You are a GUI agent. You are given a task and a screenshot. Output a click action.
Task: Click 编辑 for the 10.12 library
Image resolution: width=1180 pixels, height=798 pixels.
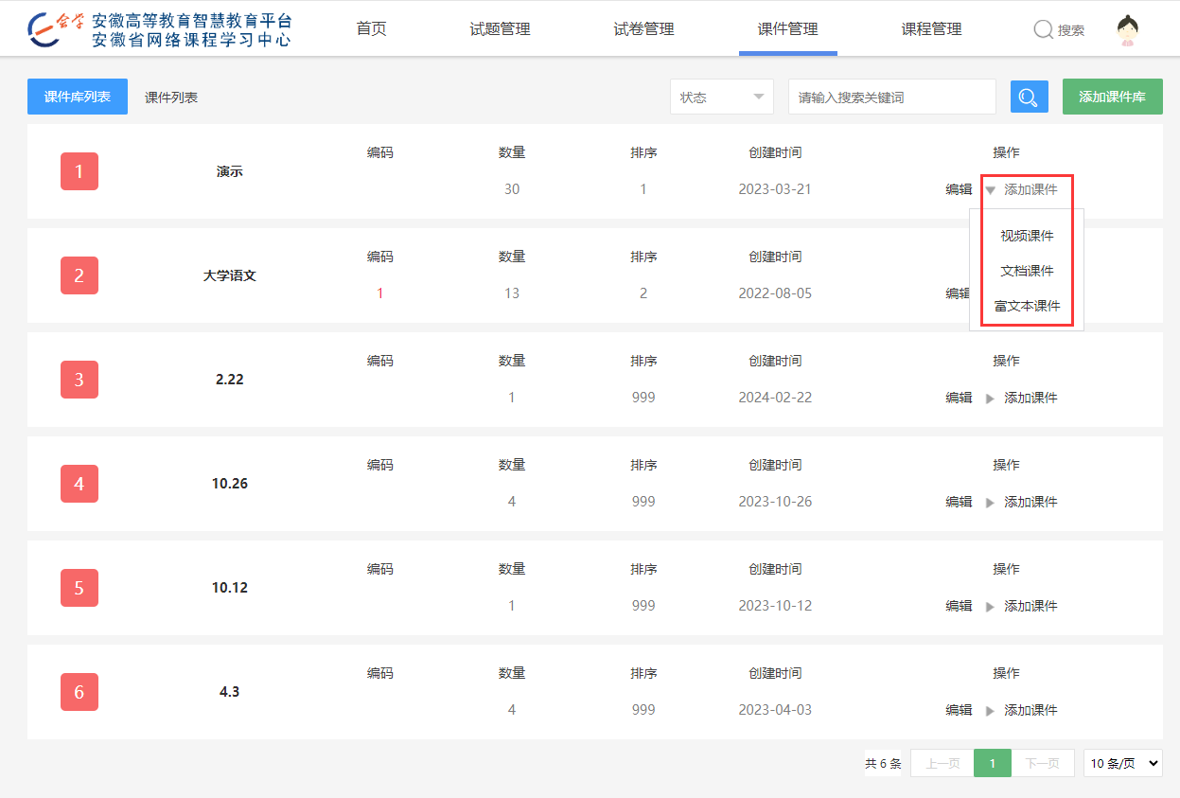(x=959, y=606)
